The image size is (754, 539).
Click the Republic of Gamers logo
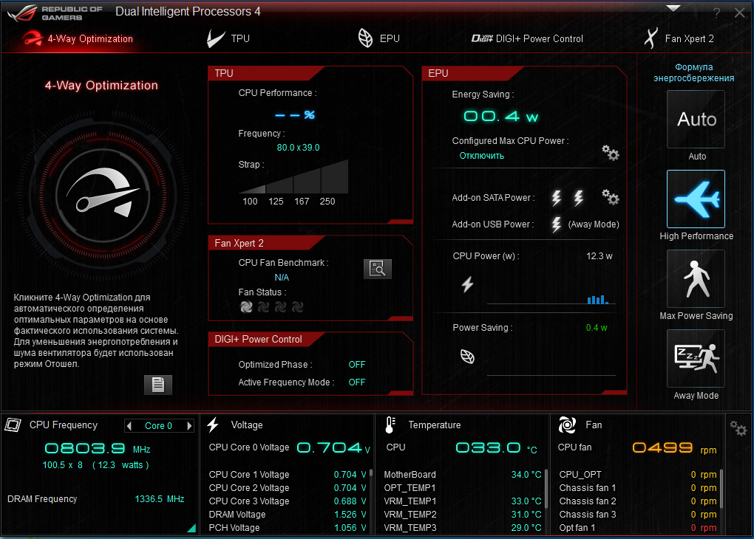[x=55, y=13]
